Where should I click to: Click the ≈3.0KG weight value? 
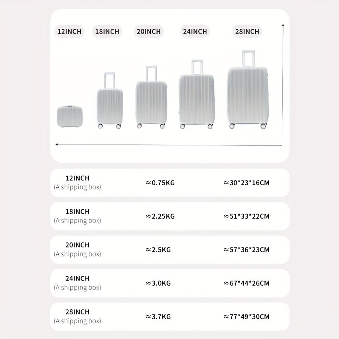click(158, 283)
